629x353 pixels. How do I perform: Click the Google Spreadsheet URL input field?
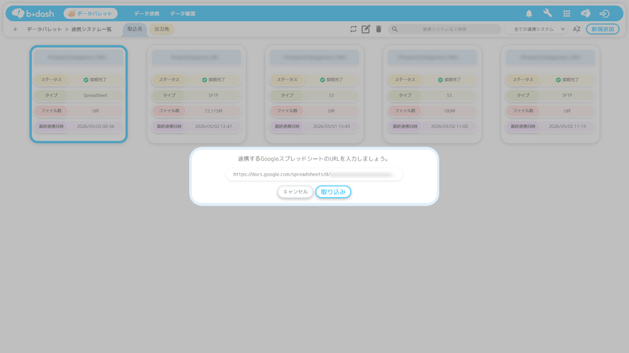pyautogui.click(x=314, y=174)
